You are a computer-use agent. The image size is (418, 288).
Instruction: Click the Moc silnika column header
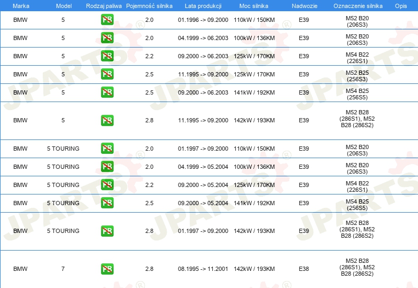[x=254, y=6]
